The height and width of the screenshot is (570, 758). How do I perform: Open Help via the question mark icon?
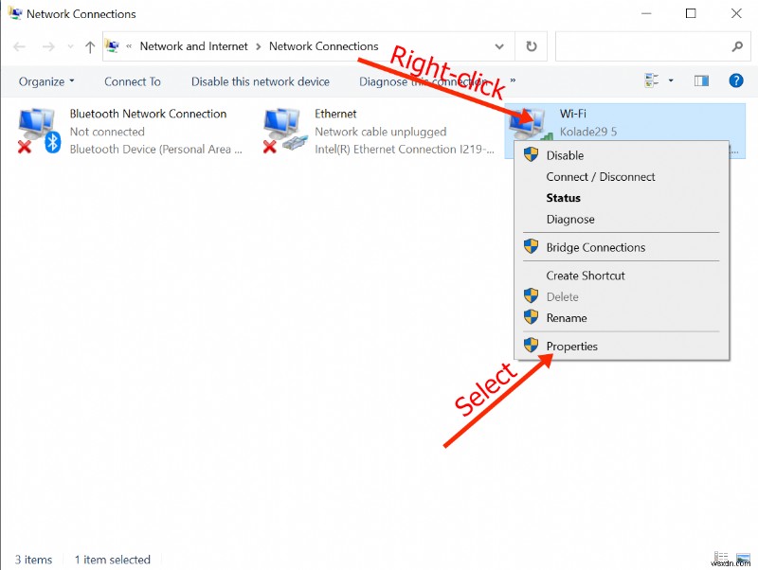pos(736,81)
